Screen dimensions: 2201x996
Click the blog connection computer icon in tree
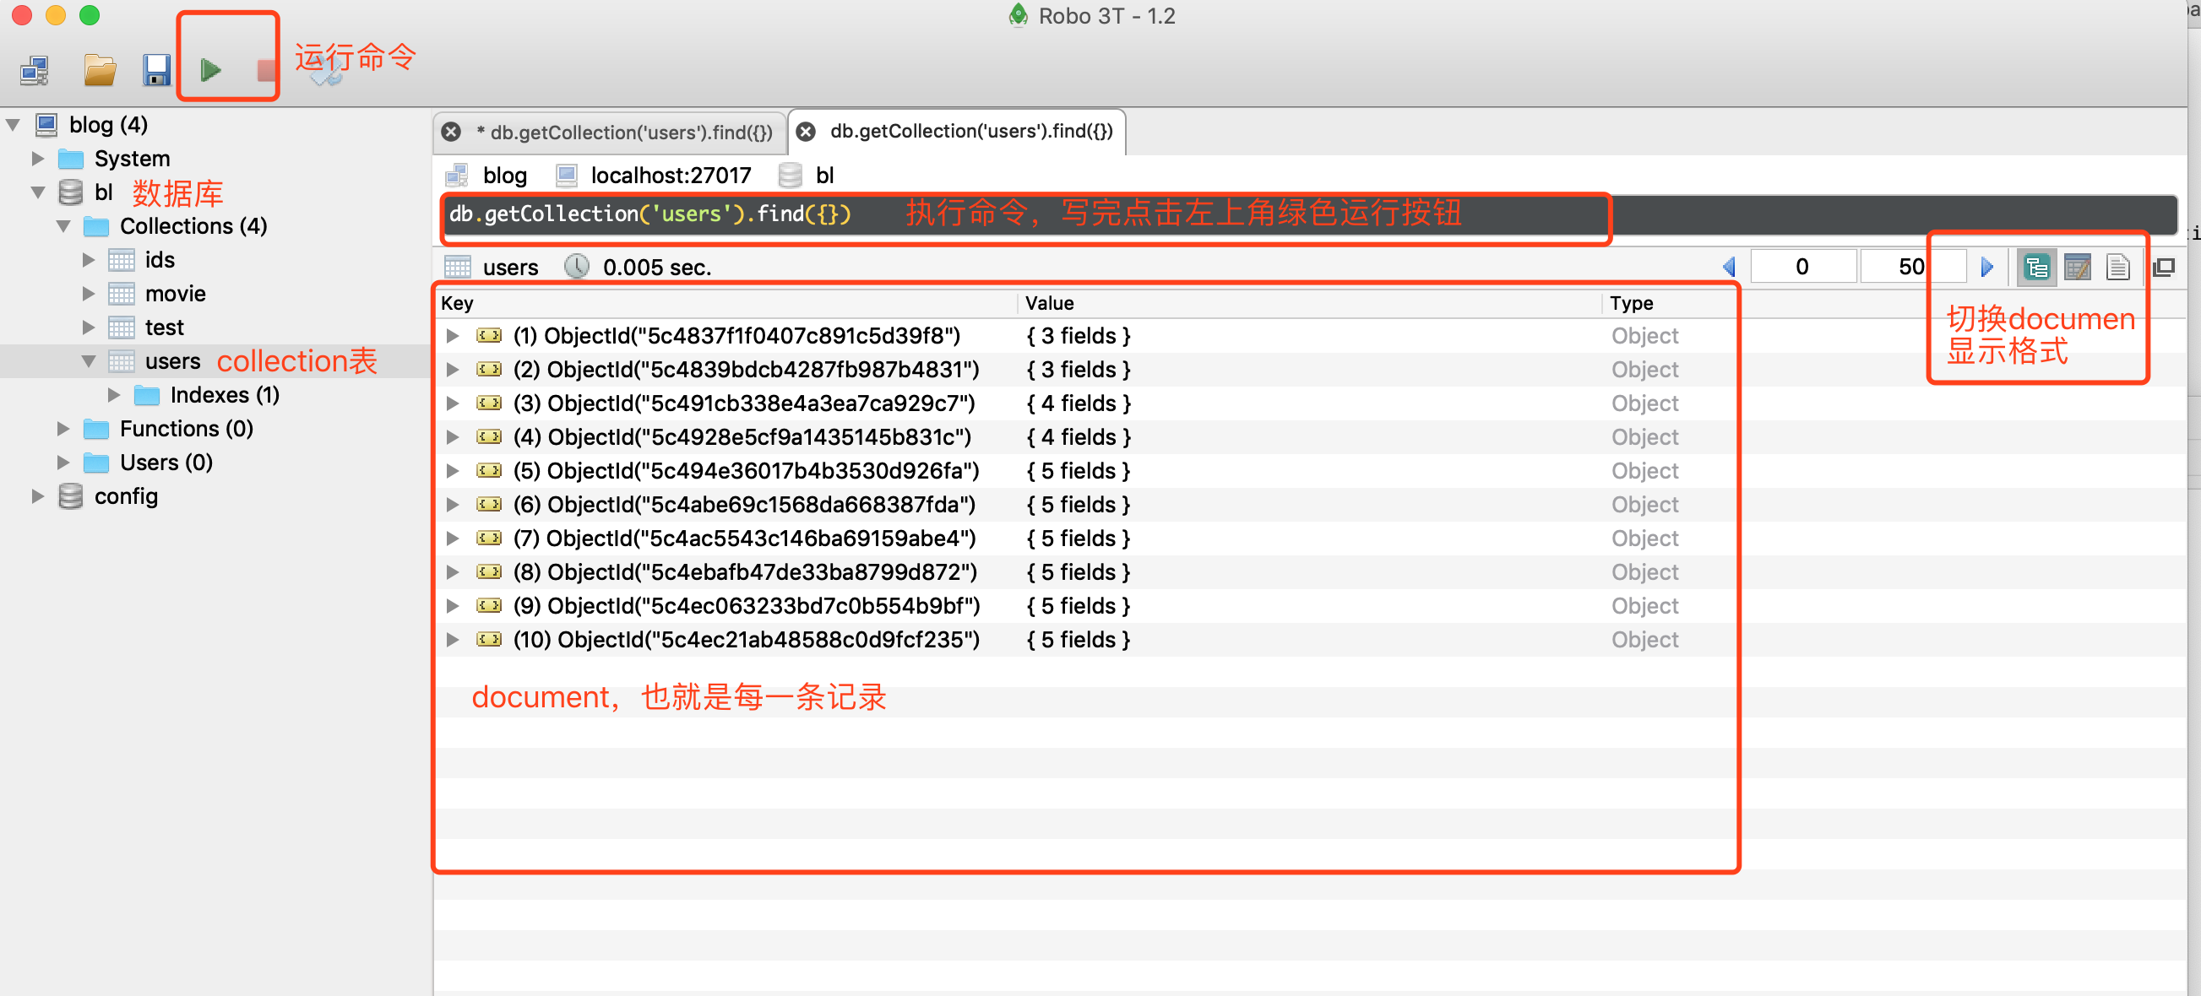(46, 125)
